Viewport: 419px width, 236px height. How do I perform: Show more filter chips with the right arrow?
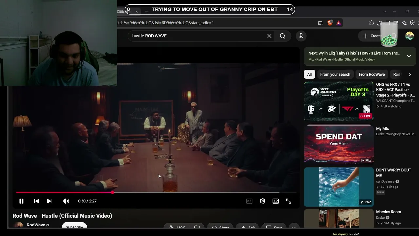(x=410, y=74)
